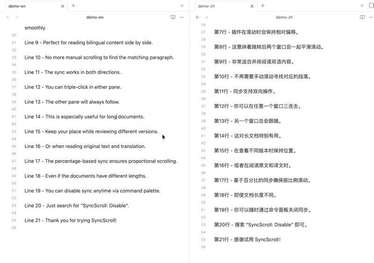Screen dimensions: 374x263
Task: Click 'Line 12 - You can triple-click in either pane.'
Action: pyautogui.click(x=73, y=87)
